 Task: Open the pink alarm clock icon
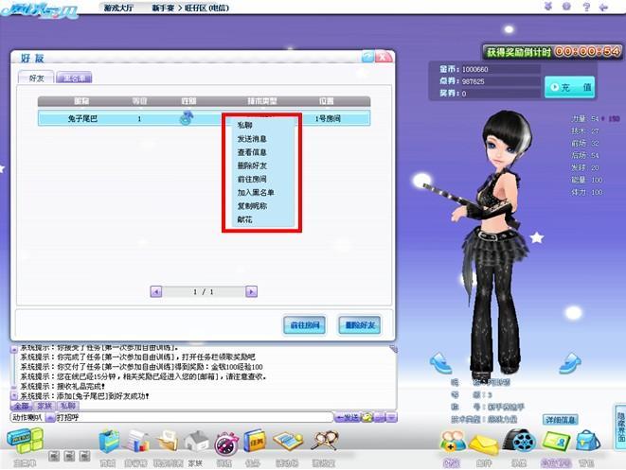[x=226, y=443]
